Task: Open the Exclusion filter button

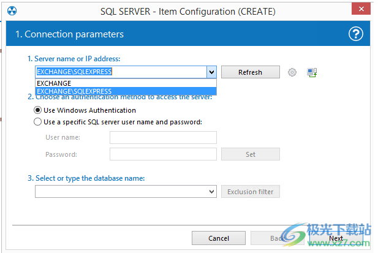Action: (250, 192)
